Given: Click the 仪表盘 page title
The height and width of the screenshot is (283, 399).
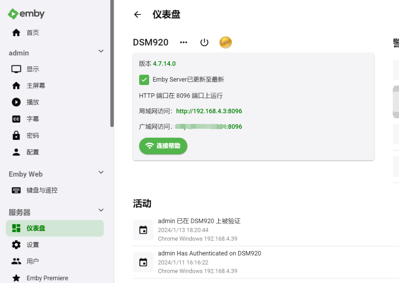Looking at the screenshot, I should click(166, 14).
